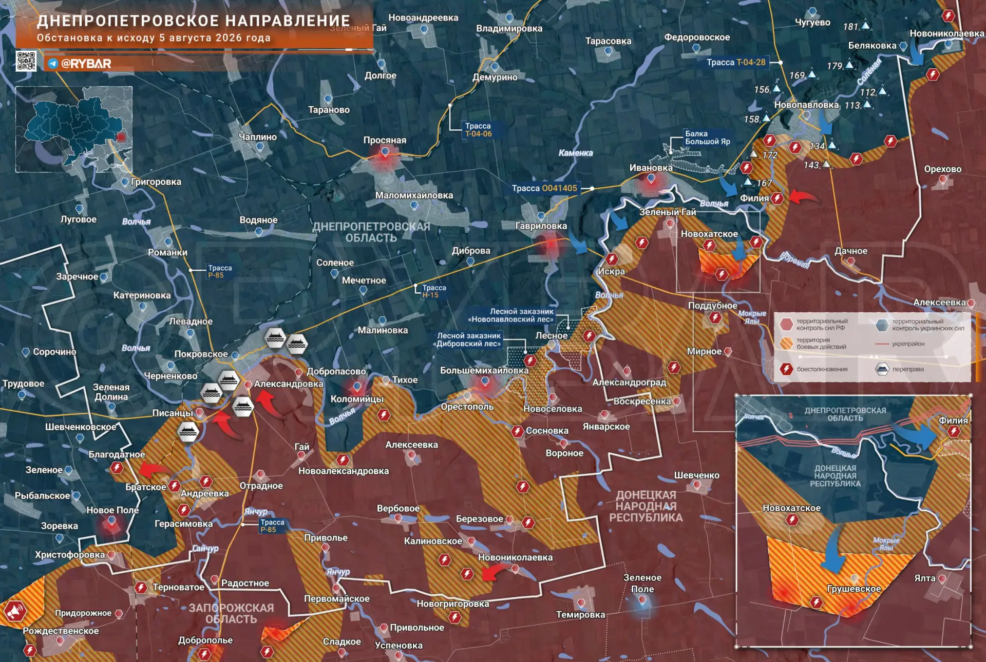Image resolution: width=986 pixels, height=662 pixels.
Task: Click the 'Большемихайловка' town label
Action: tap(484, 370)
